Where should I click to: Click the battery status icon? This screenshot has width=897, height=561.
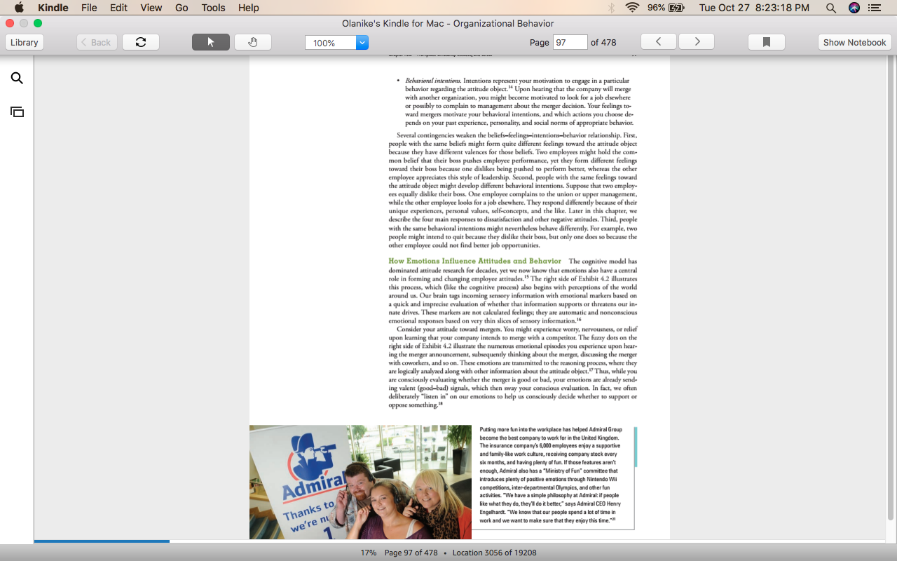[676, 8]
